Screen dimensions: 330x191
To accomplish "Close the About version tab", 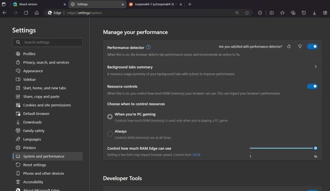I will tap(65, 4).
